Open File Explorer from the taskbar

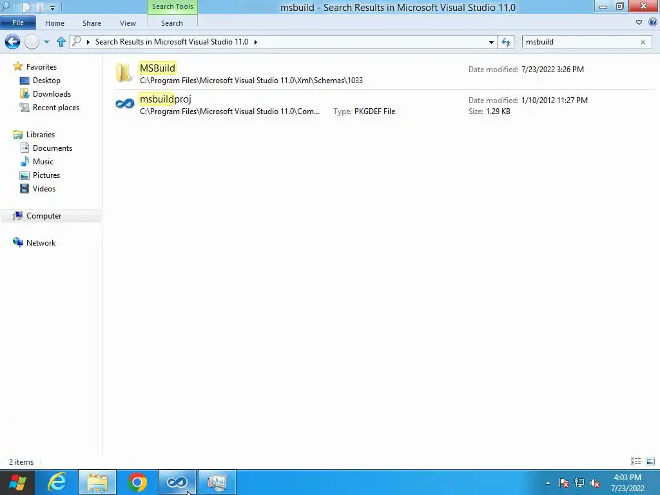97,482
